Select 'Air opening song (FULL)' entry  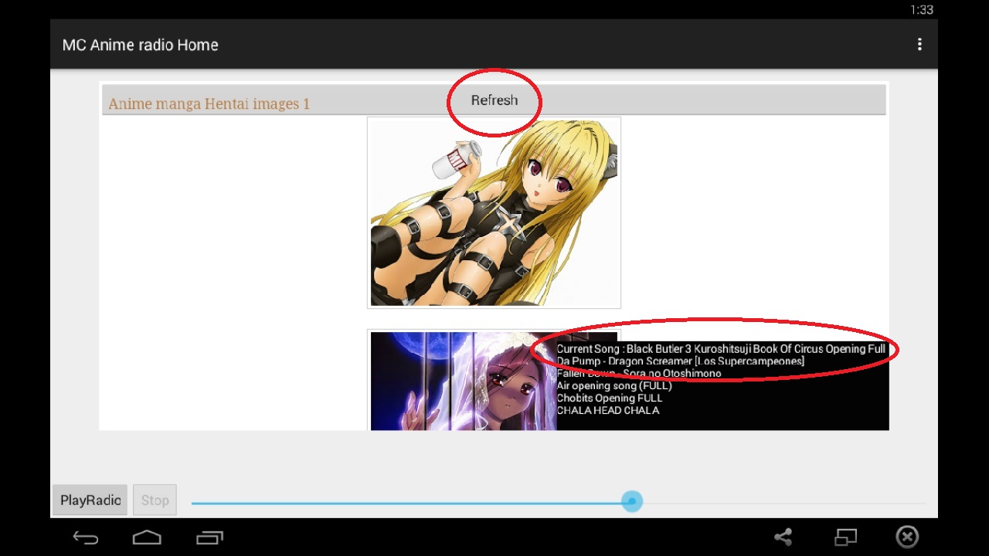(x=614, y=386)
